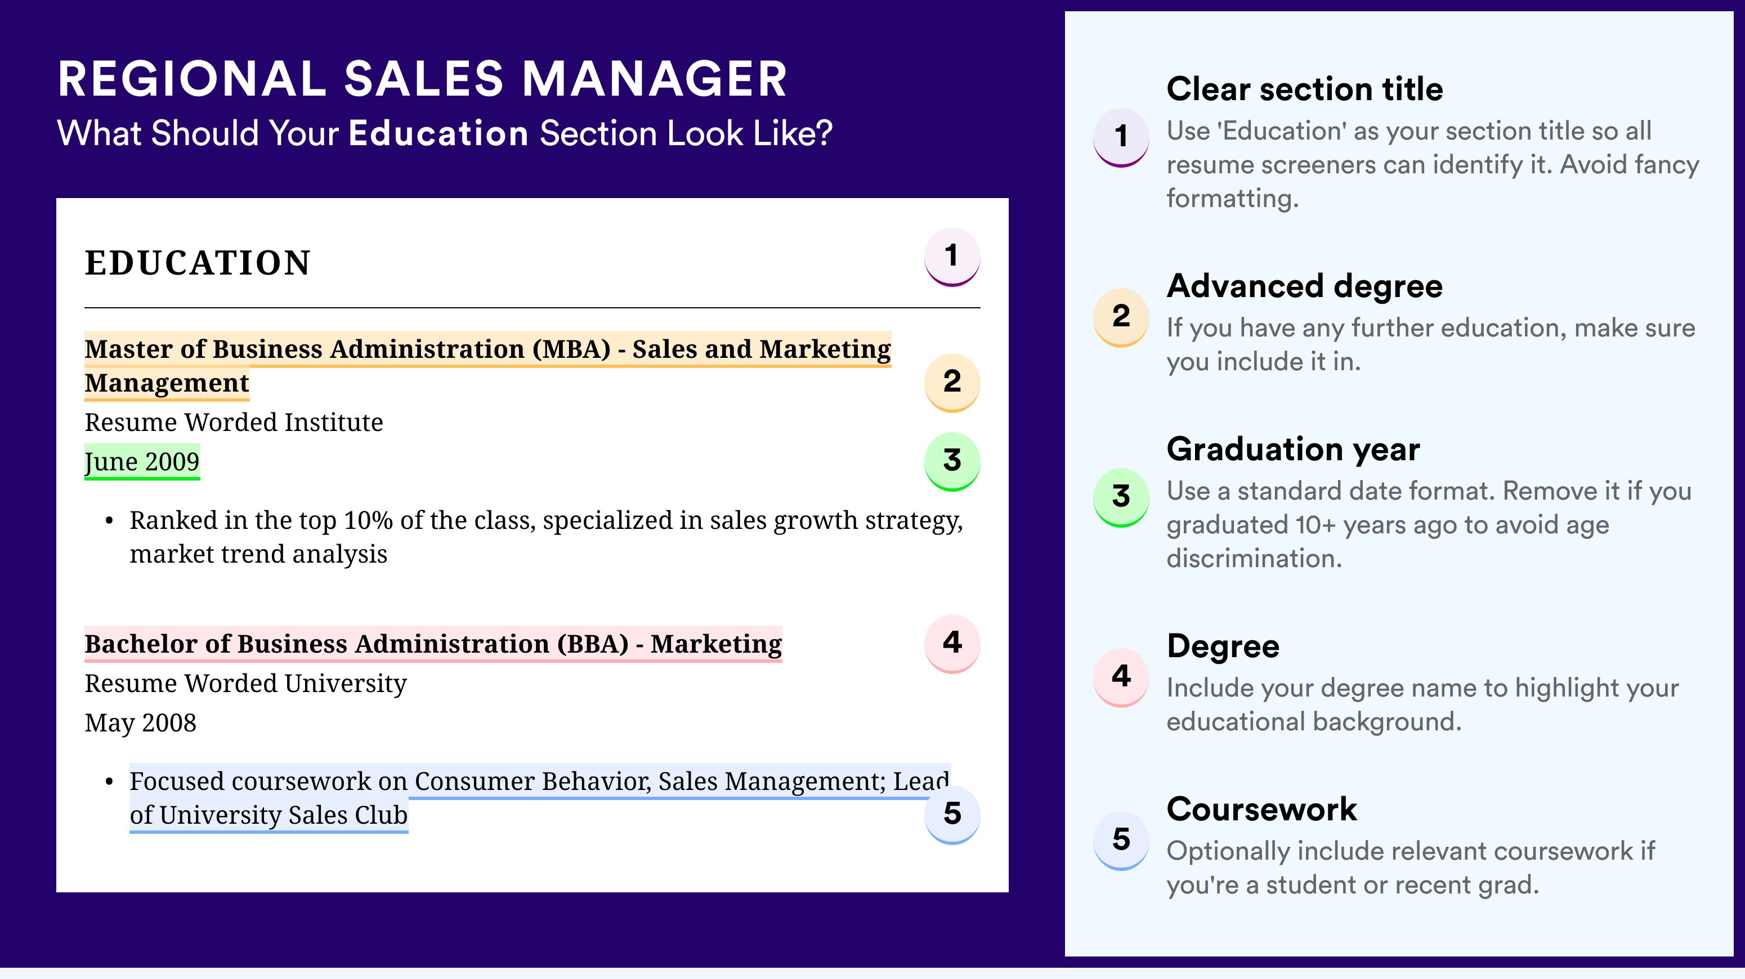
Task: Select the number 1 badge next to Clear section title
Action: 1121,137
